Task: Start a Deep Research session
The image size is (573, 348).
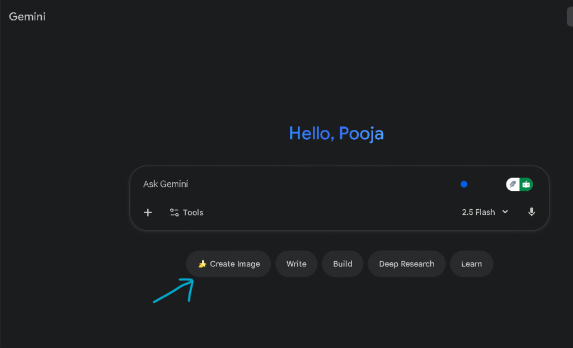Action: tap(406, 264)
